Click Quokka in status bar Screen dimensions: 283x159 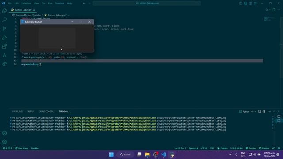[34, 148]
